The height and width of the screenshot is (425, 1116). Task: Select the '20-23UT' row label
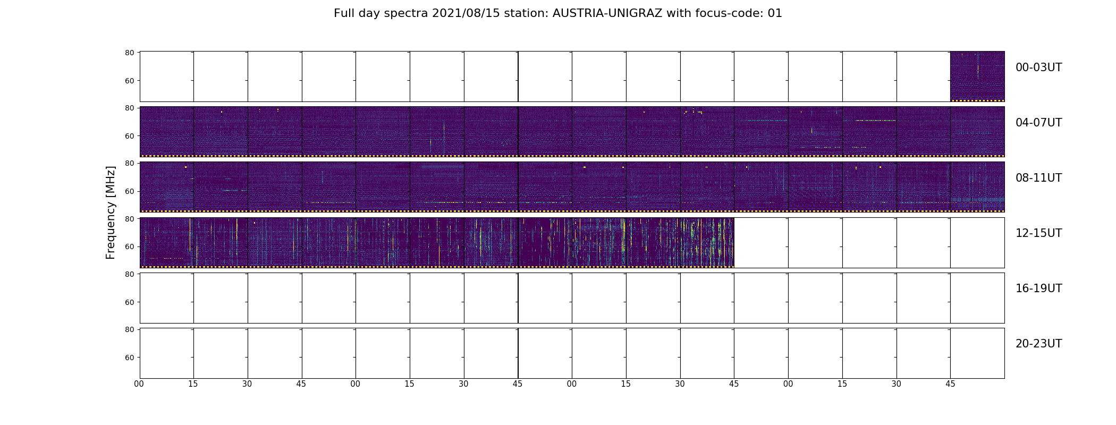click(1038, 344)
